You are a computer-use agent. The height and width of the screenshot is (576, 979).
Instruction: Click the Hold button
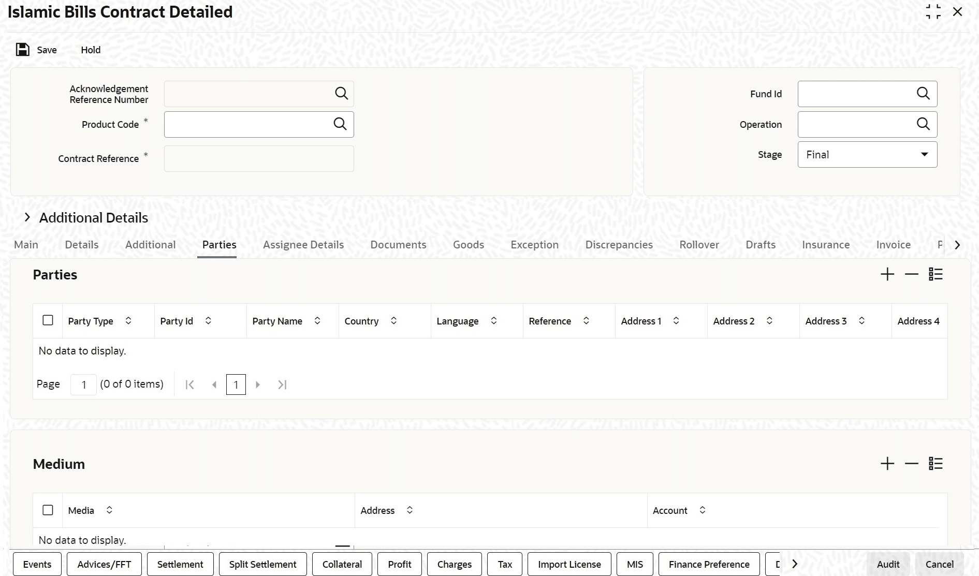point(91,50)
